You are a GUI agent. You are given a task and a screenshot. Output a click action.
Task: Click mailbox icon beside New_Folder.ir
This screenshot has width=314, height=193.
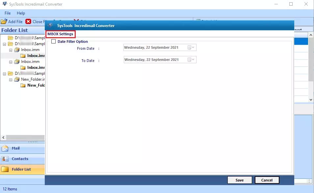17,79
